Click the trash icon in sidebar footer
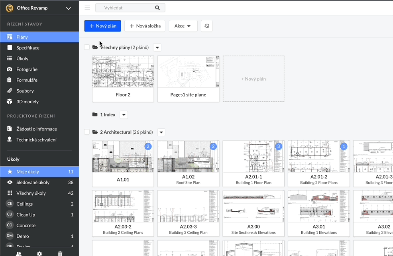 click(60, 253)
